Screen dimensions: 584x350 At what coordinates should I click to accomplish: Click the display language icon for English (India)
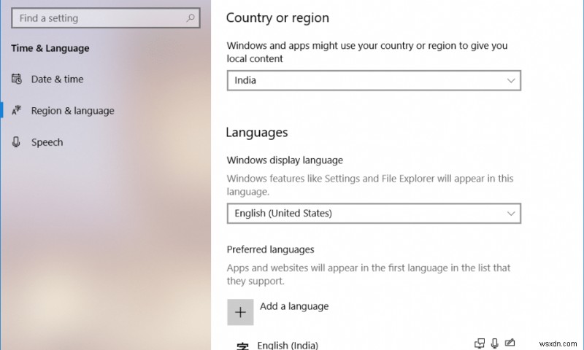point(480,343)
